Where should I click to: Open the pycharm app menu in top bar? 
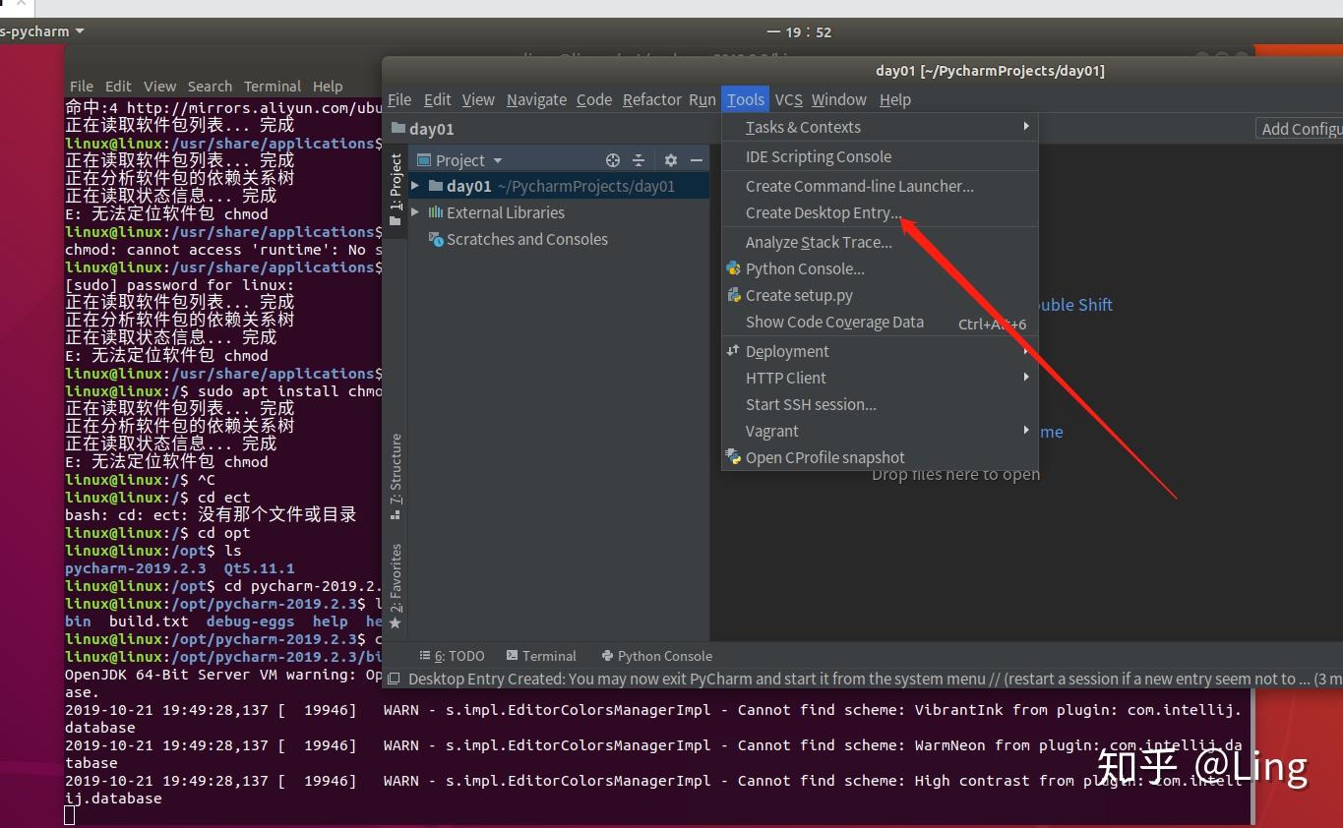[42, 31]
